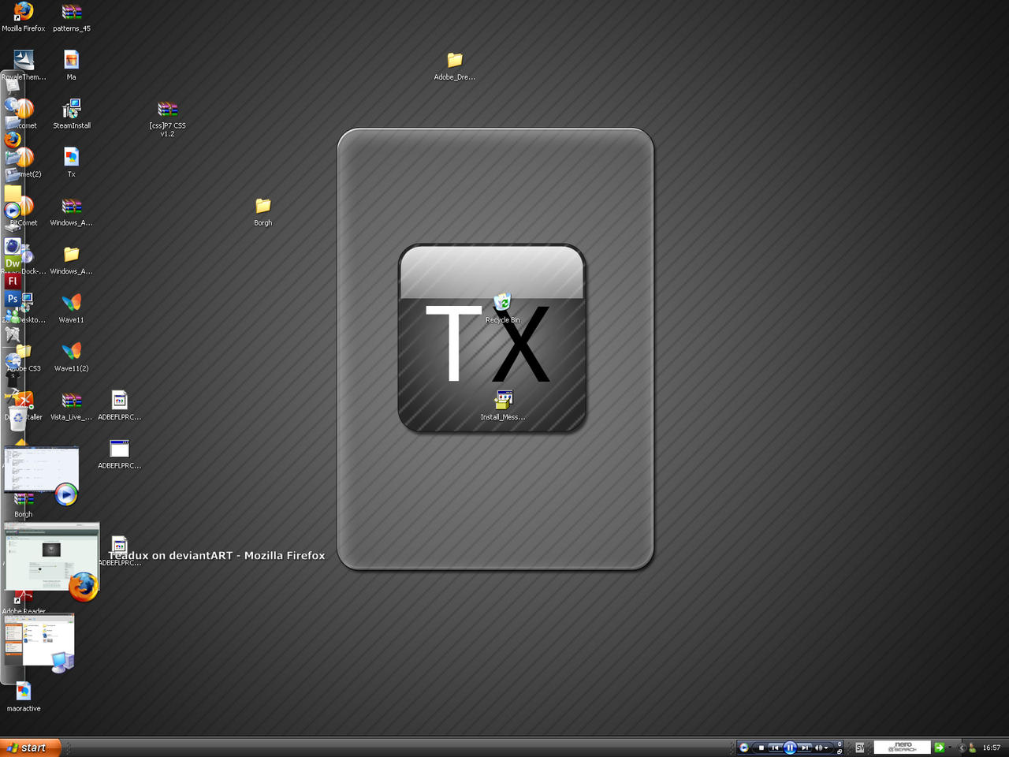Click the green Nero search go arrow
Viewport: 1009px width, 757px height.
(940, 748)
